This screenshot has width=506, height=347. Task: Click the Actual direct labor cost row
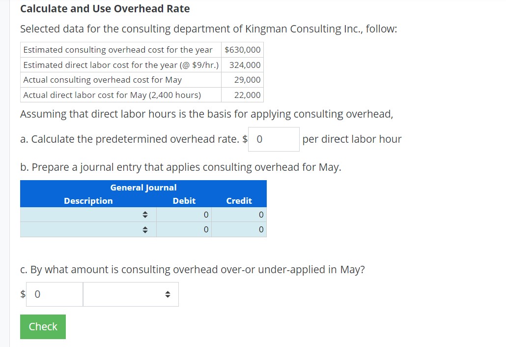tap(120, 95)
